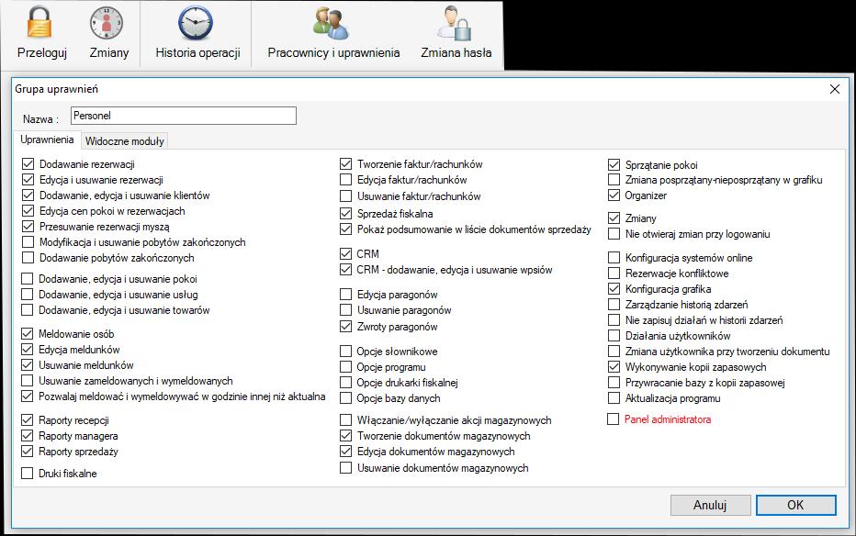Check Dodawanie, edycja i usuwanie towarów
The height and width of the screenshot is (536, 856).
click(27, 310)
